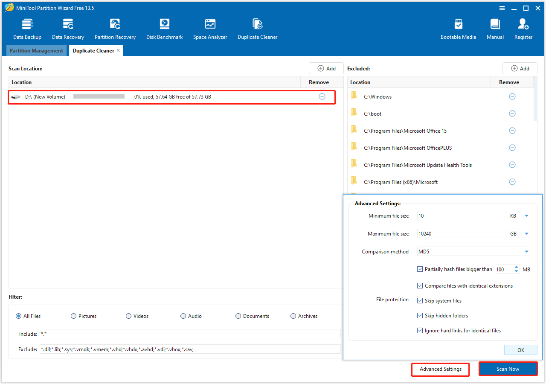
Task: Confirm Advanced Settings with OK
Action: tap(520, 349)
